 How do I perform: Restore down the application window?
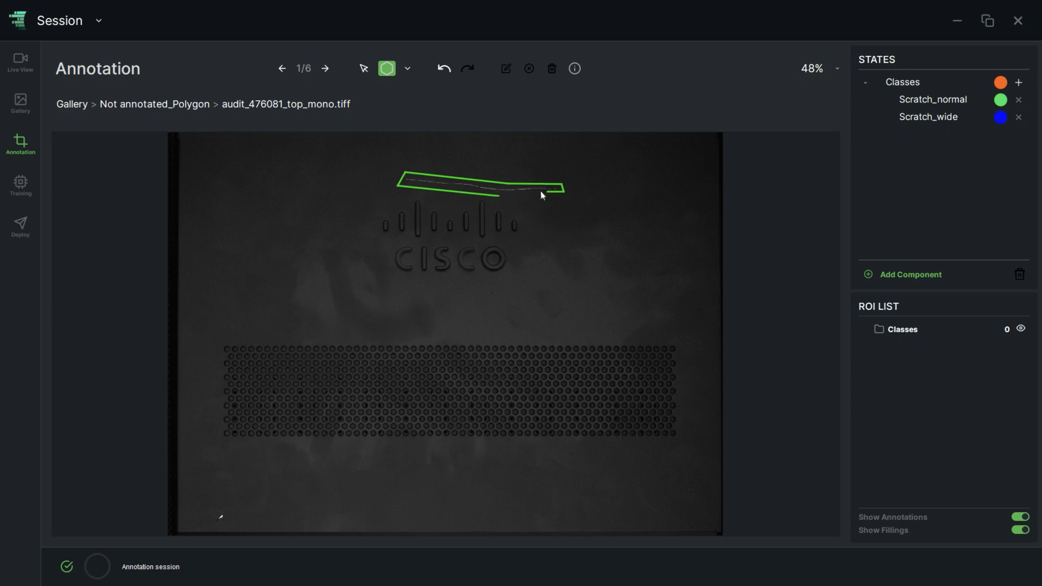point(988,21)
